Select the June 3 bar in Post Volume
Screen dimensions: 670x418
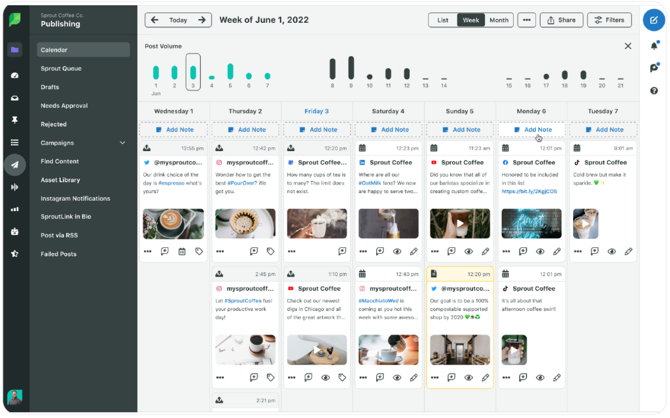pyautogui.click(x=193, y=72)
